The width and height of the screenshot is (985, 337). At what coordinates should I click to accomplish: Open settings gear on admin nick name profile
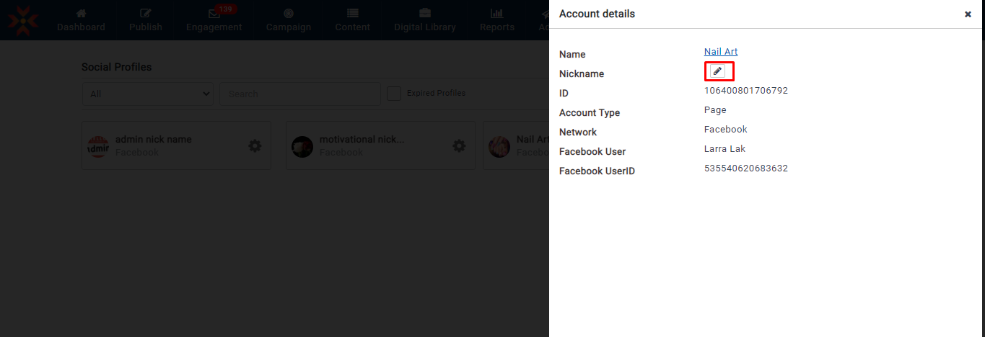[x=255, y=145]
